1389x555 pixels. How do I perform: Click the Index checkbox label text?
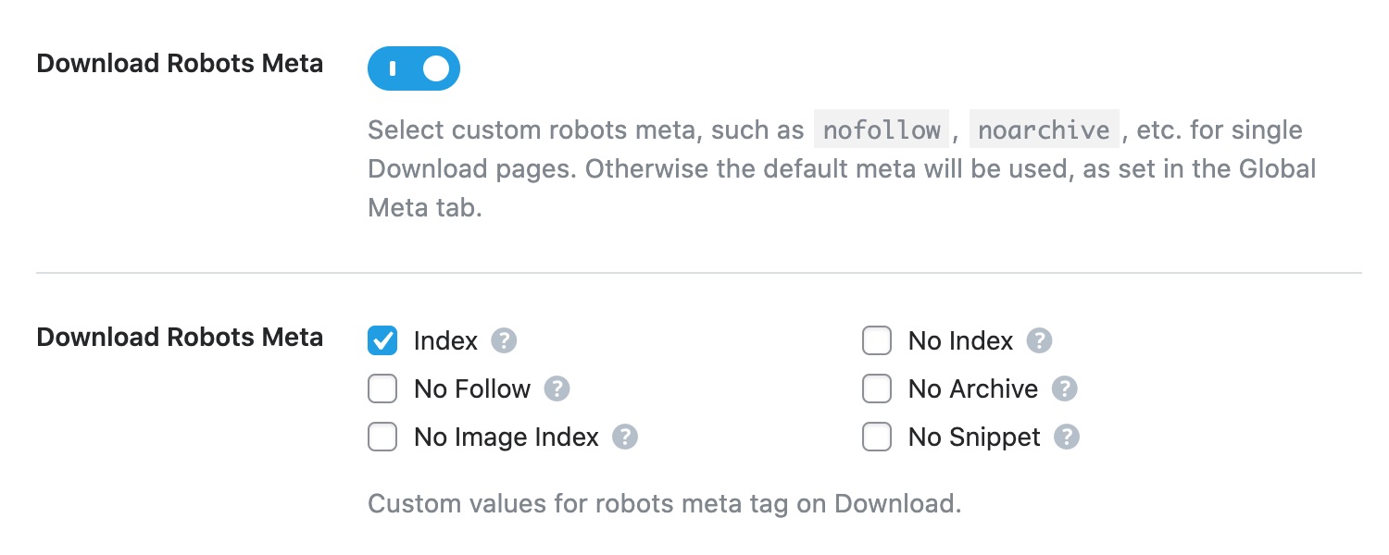[445, 340]
